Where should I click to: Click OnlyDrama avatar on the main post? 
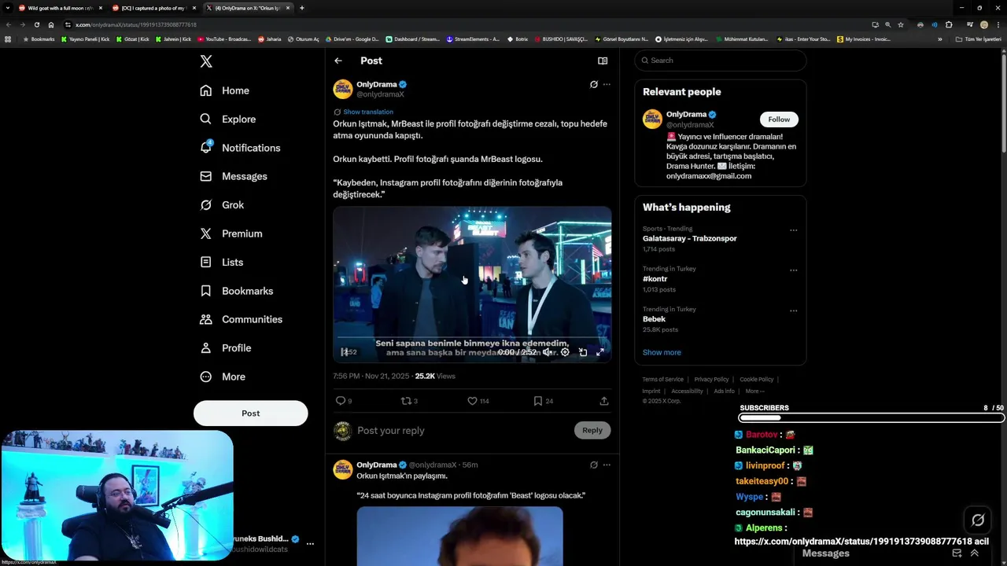click(x=342, y=89)
